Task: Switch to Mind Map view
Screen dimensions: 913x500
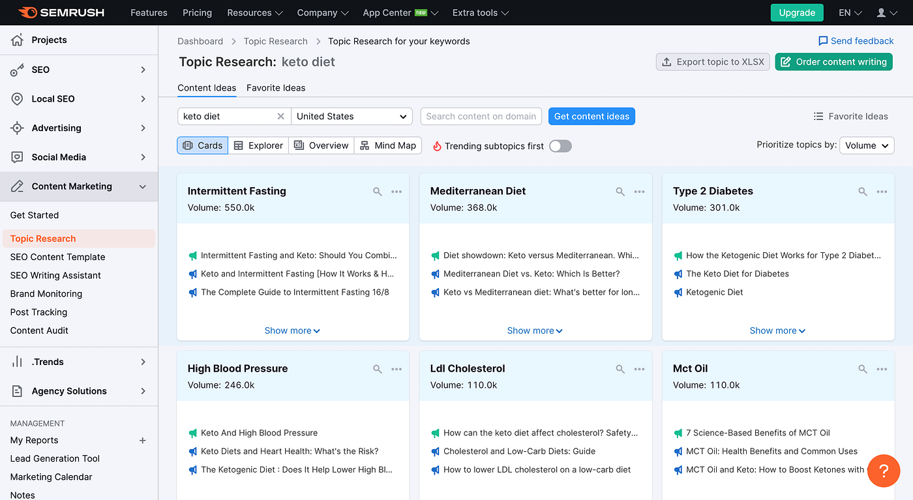Action: (388, 145)
